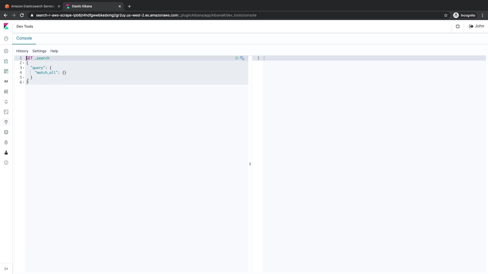
Task: Open Security from the padlock sidebar icon
Action: tap(6, 142)
